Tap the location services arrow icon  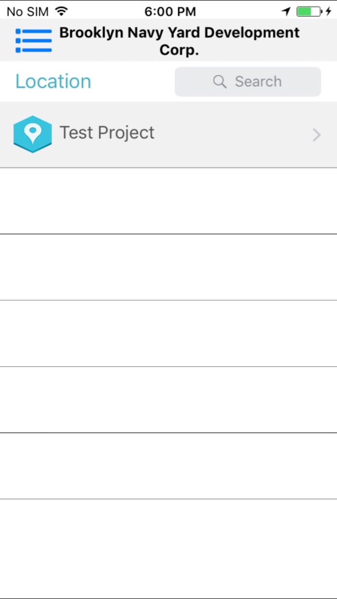pyautogui.click(x=286, y=12)
